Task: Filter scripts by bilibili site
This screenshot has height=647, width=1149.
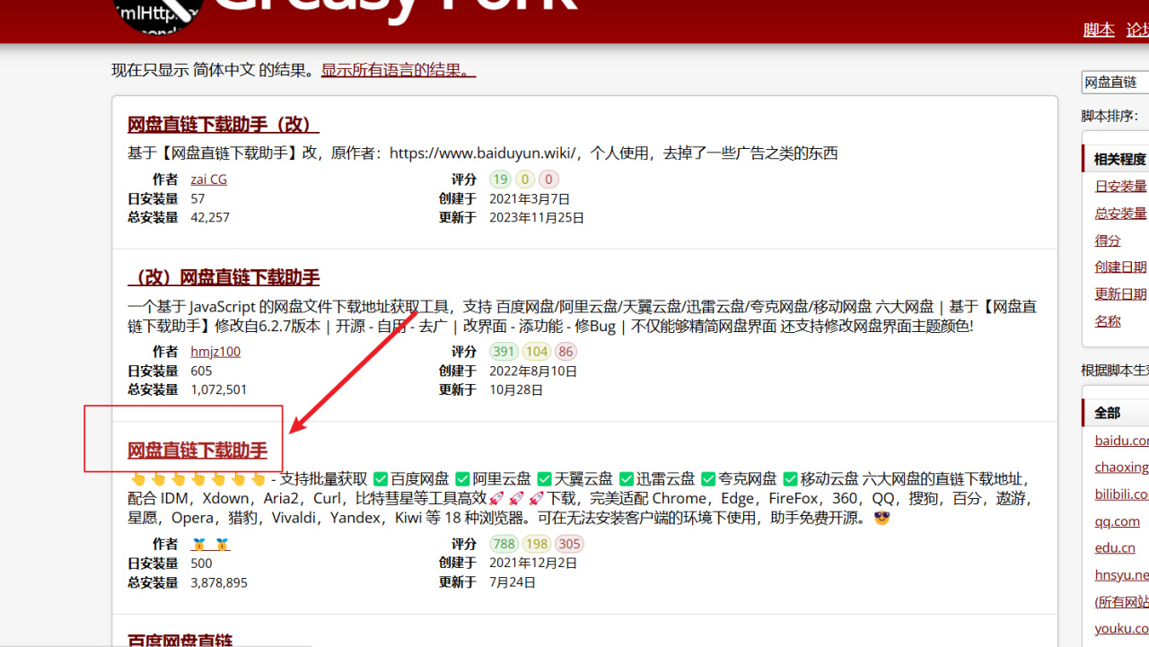Action: point(1121,494)
